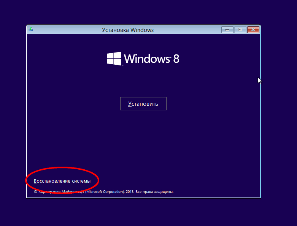Open the Восстановление системы link
Viewport: 297px width, 226px height.
click(x=62, y=181)
